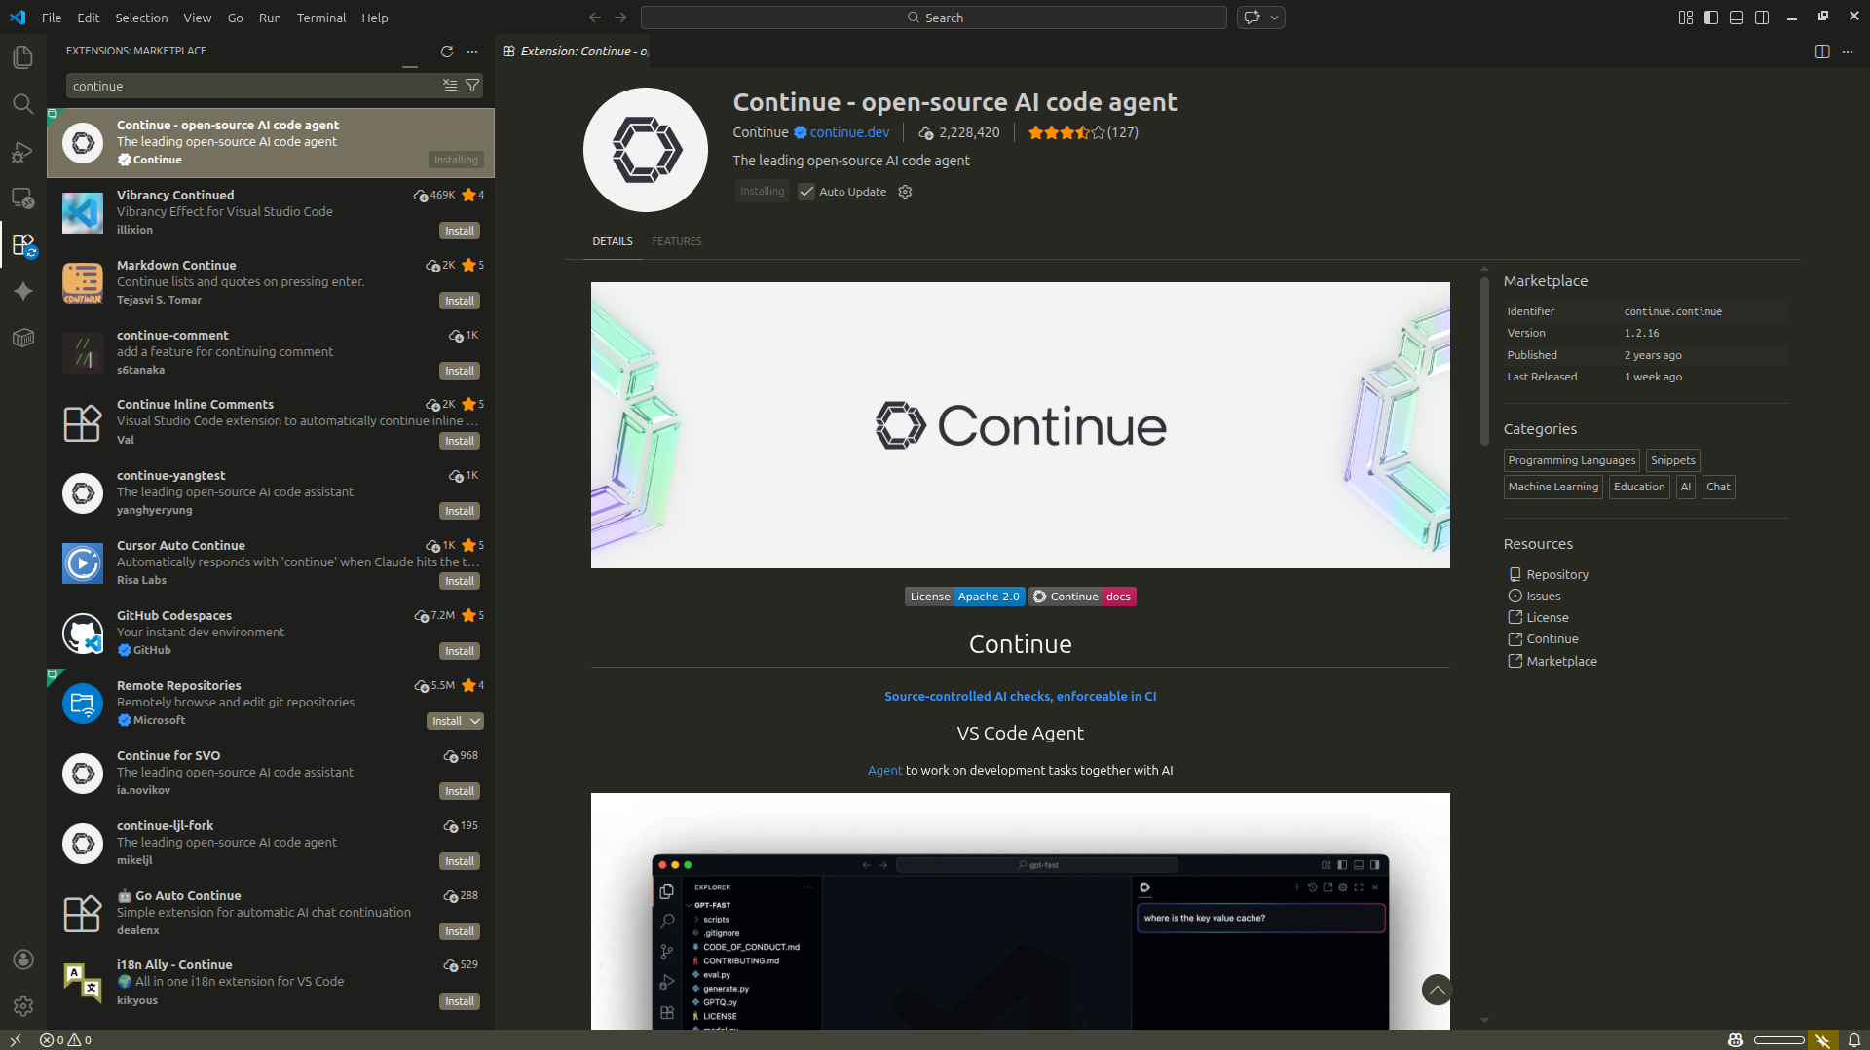Clear extensions search results

coord(450,86)
